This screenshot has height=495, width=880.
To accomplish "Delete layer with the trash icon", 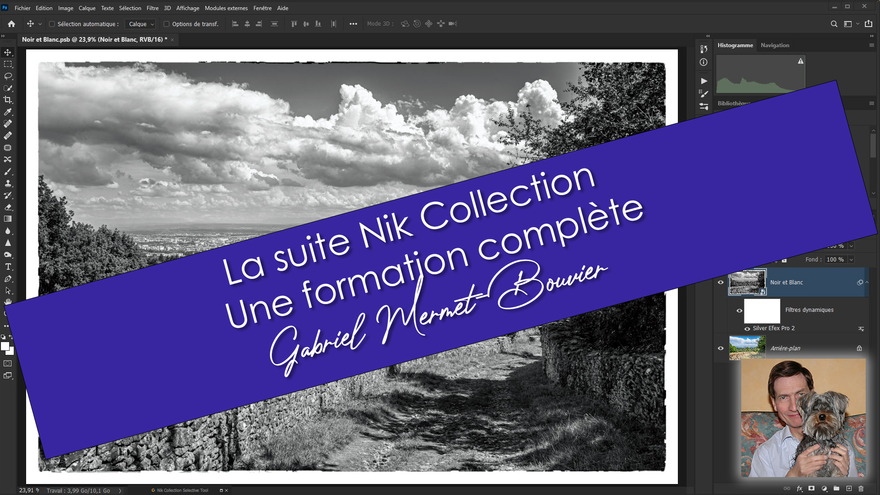I will pos(861,489).
